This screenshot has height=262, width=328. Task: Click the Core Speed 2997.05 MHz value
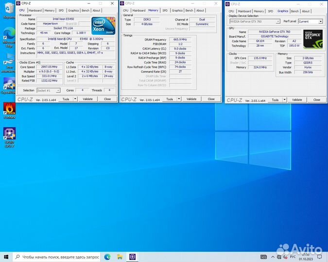50,67
